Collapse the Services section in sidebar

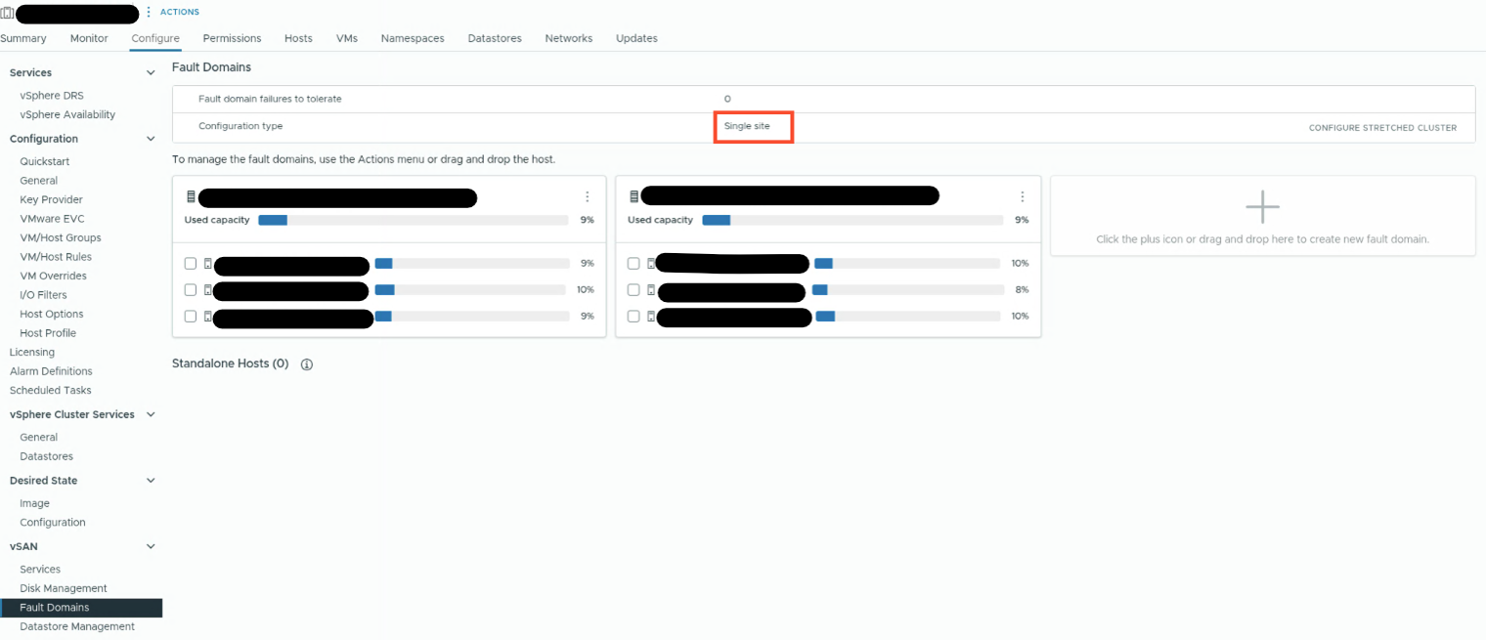click(151, 73)
